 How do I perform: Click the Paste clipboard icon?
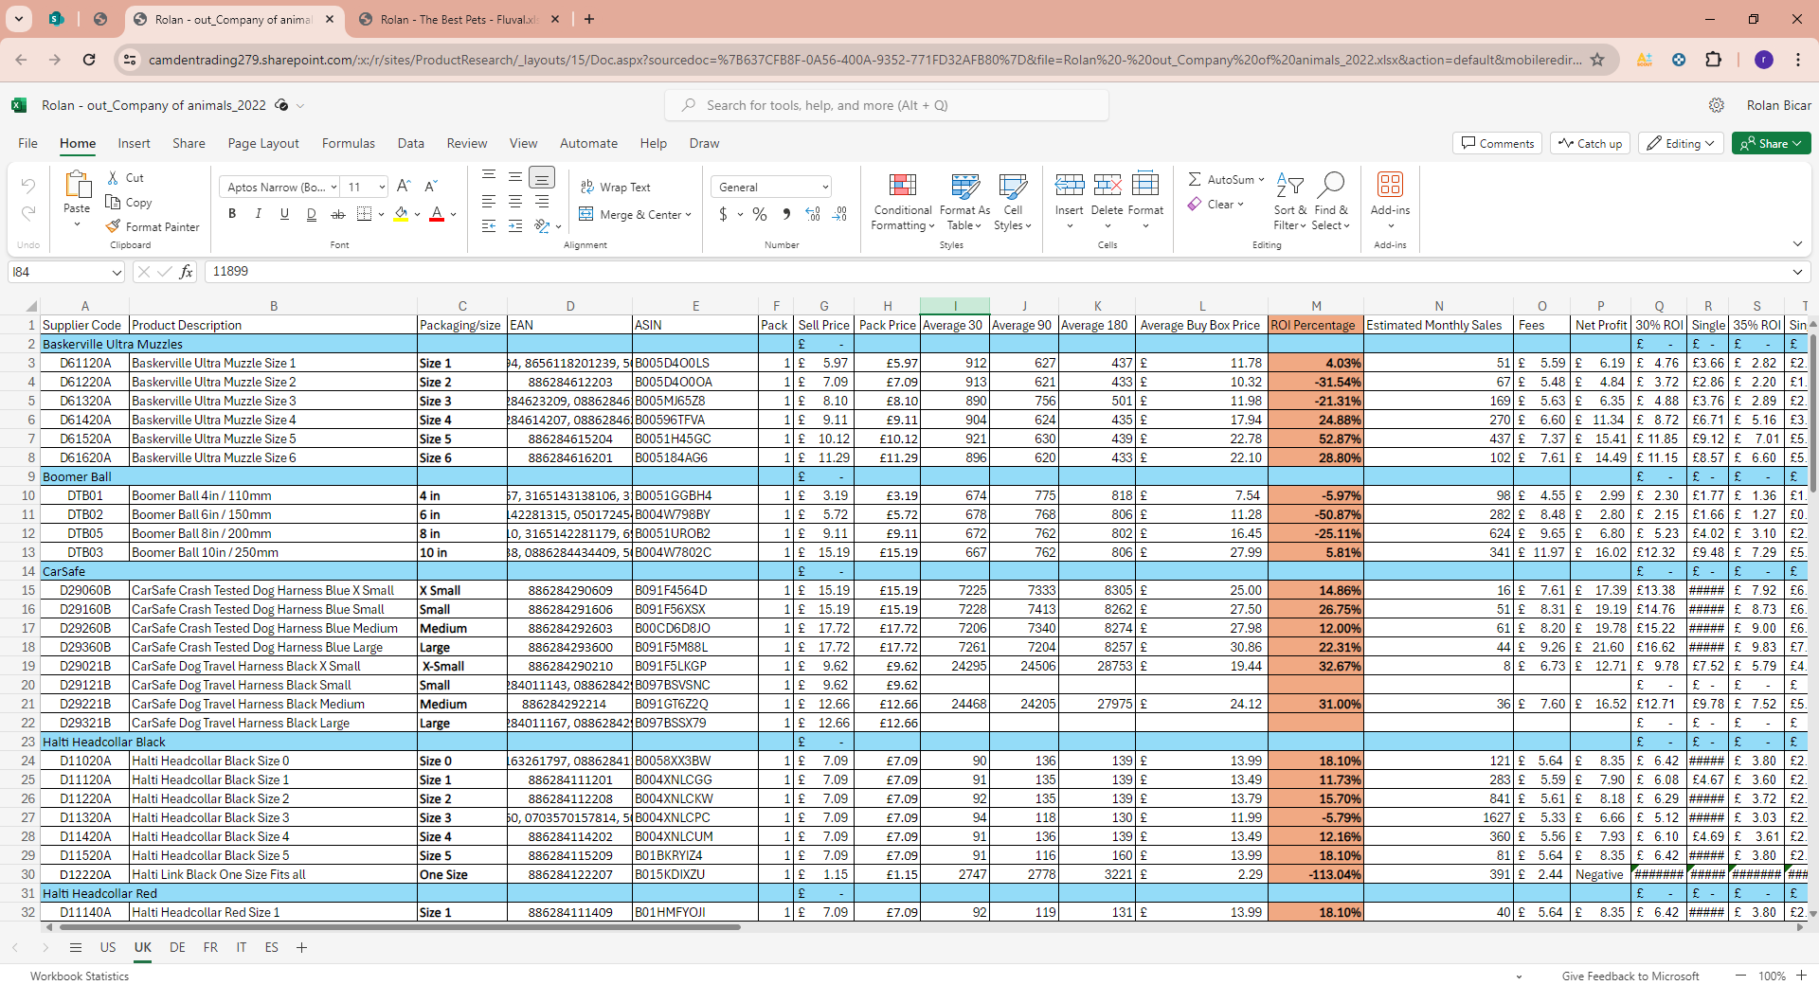77,185
